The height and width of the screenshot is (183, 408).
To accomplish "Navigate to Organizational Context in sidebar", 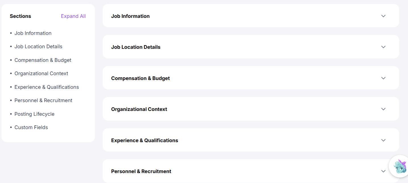I will (41, 73).
